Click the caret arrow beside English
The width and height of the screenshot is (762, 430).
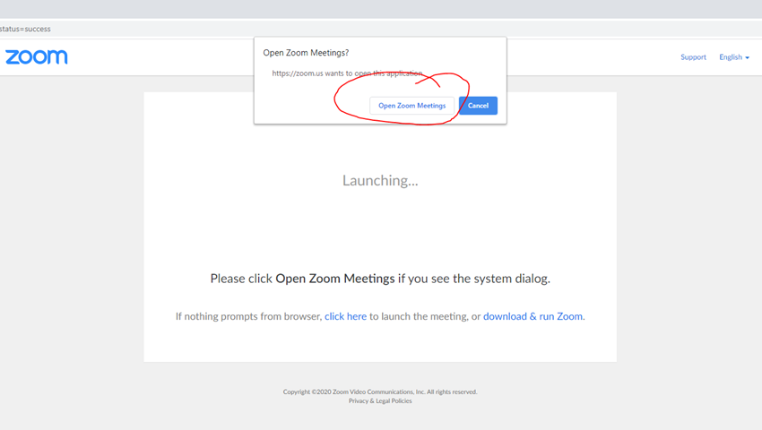point(748,58)
